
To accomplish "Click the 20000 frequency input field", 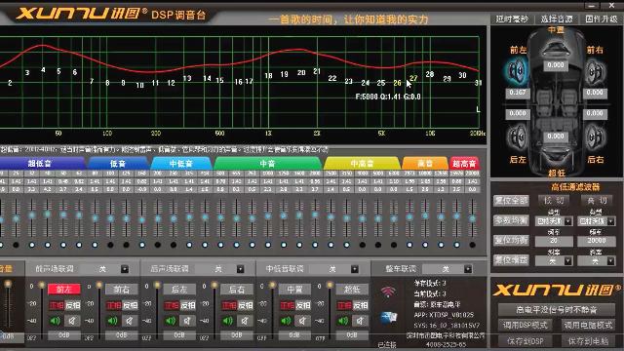I will [x=596, y=241].
